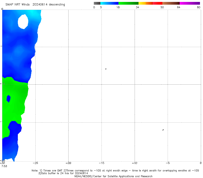Click the longitude axis label '-10' on the bottom axis
The width and height of the screenshot is (203, 178).
[135, 163]
